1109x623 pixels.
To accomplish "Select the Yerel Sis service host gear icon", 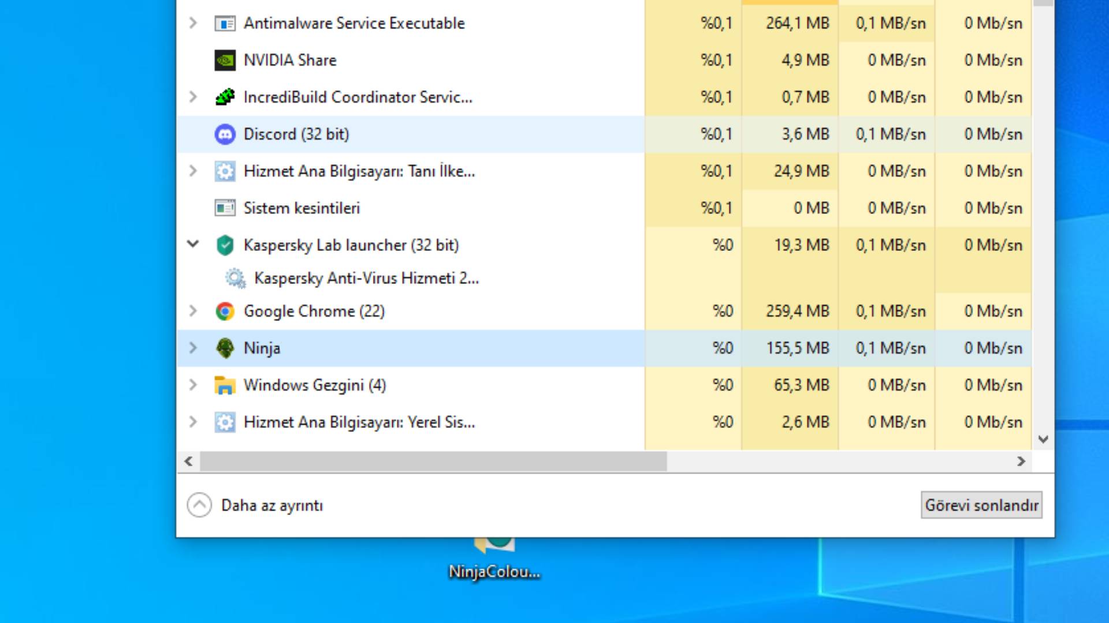I will coord(225,422).
